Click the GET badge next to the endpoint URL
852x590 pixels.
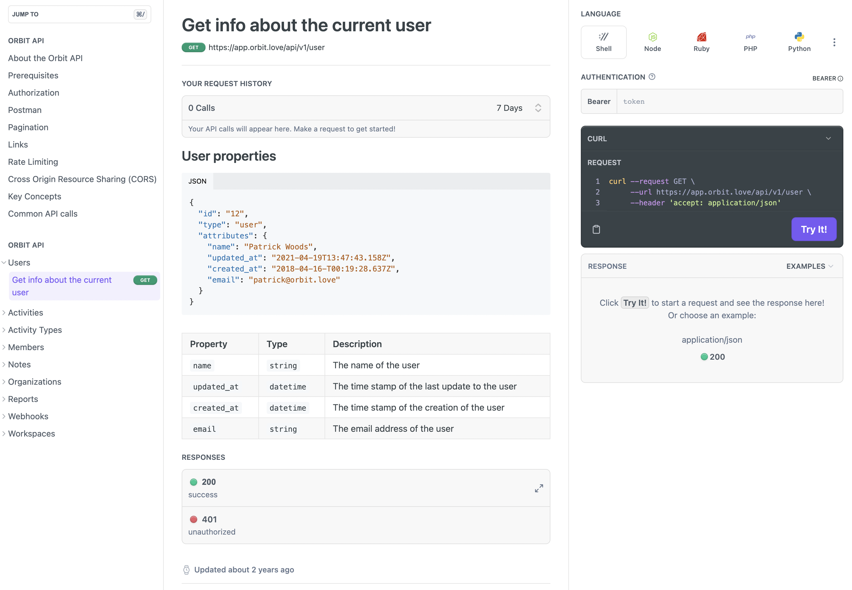193,47
